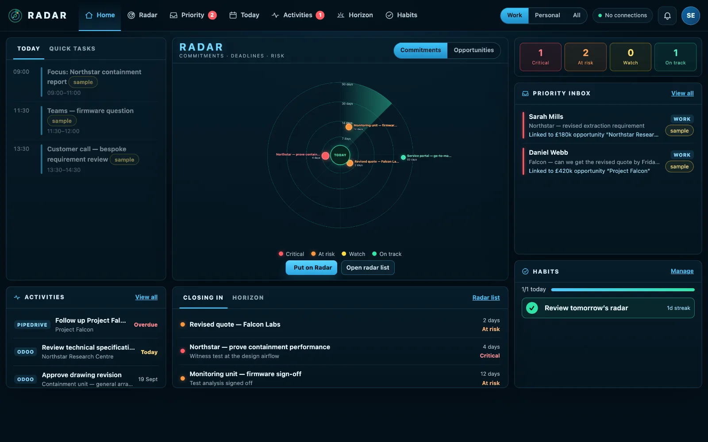Select the Service portal green dot on radar
Viewport: 708px width, 442px height.
click(x=403, y=157)
